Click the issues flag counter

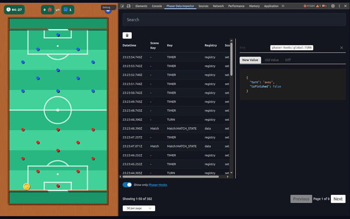click(324, 6)
